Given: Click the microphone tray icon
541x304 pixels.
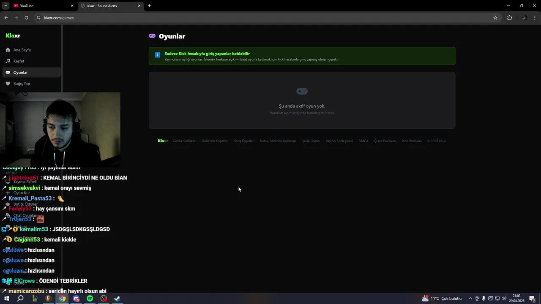Looking at the screenshot, I should coord(484,299).
